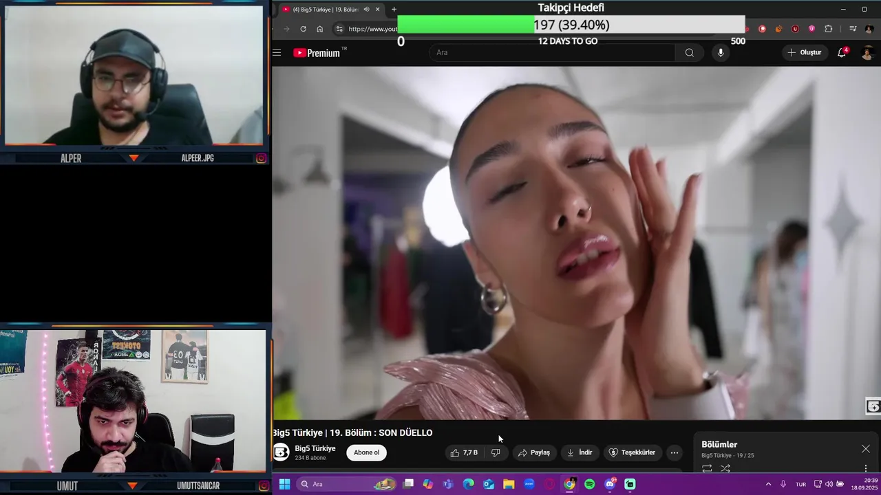The width and height of the screenshot is (881, 495).
Task: Switch TUR input language indicator
Action: 801,484
